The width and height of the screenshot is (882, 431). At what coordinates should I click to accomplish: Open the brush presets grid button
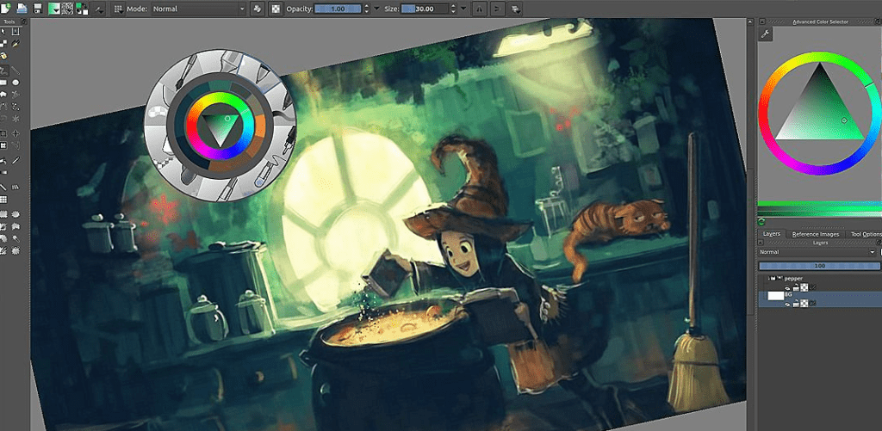pos(119,9)
